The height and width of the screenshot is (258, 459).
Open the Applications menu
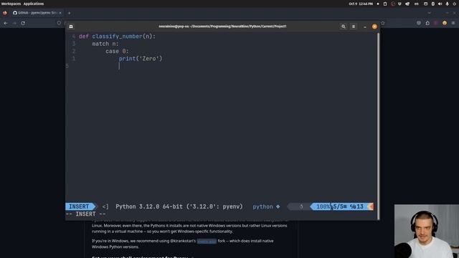click(34, 4)
